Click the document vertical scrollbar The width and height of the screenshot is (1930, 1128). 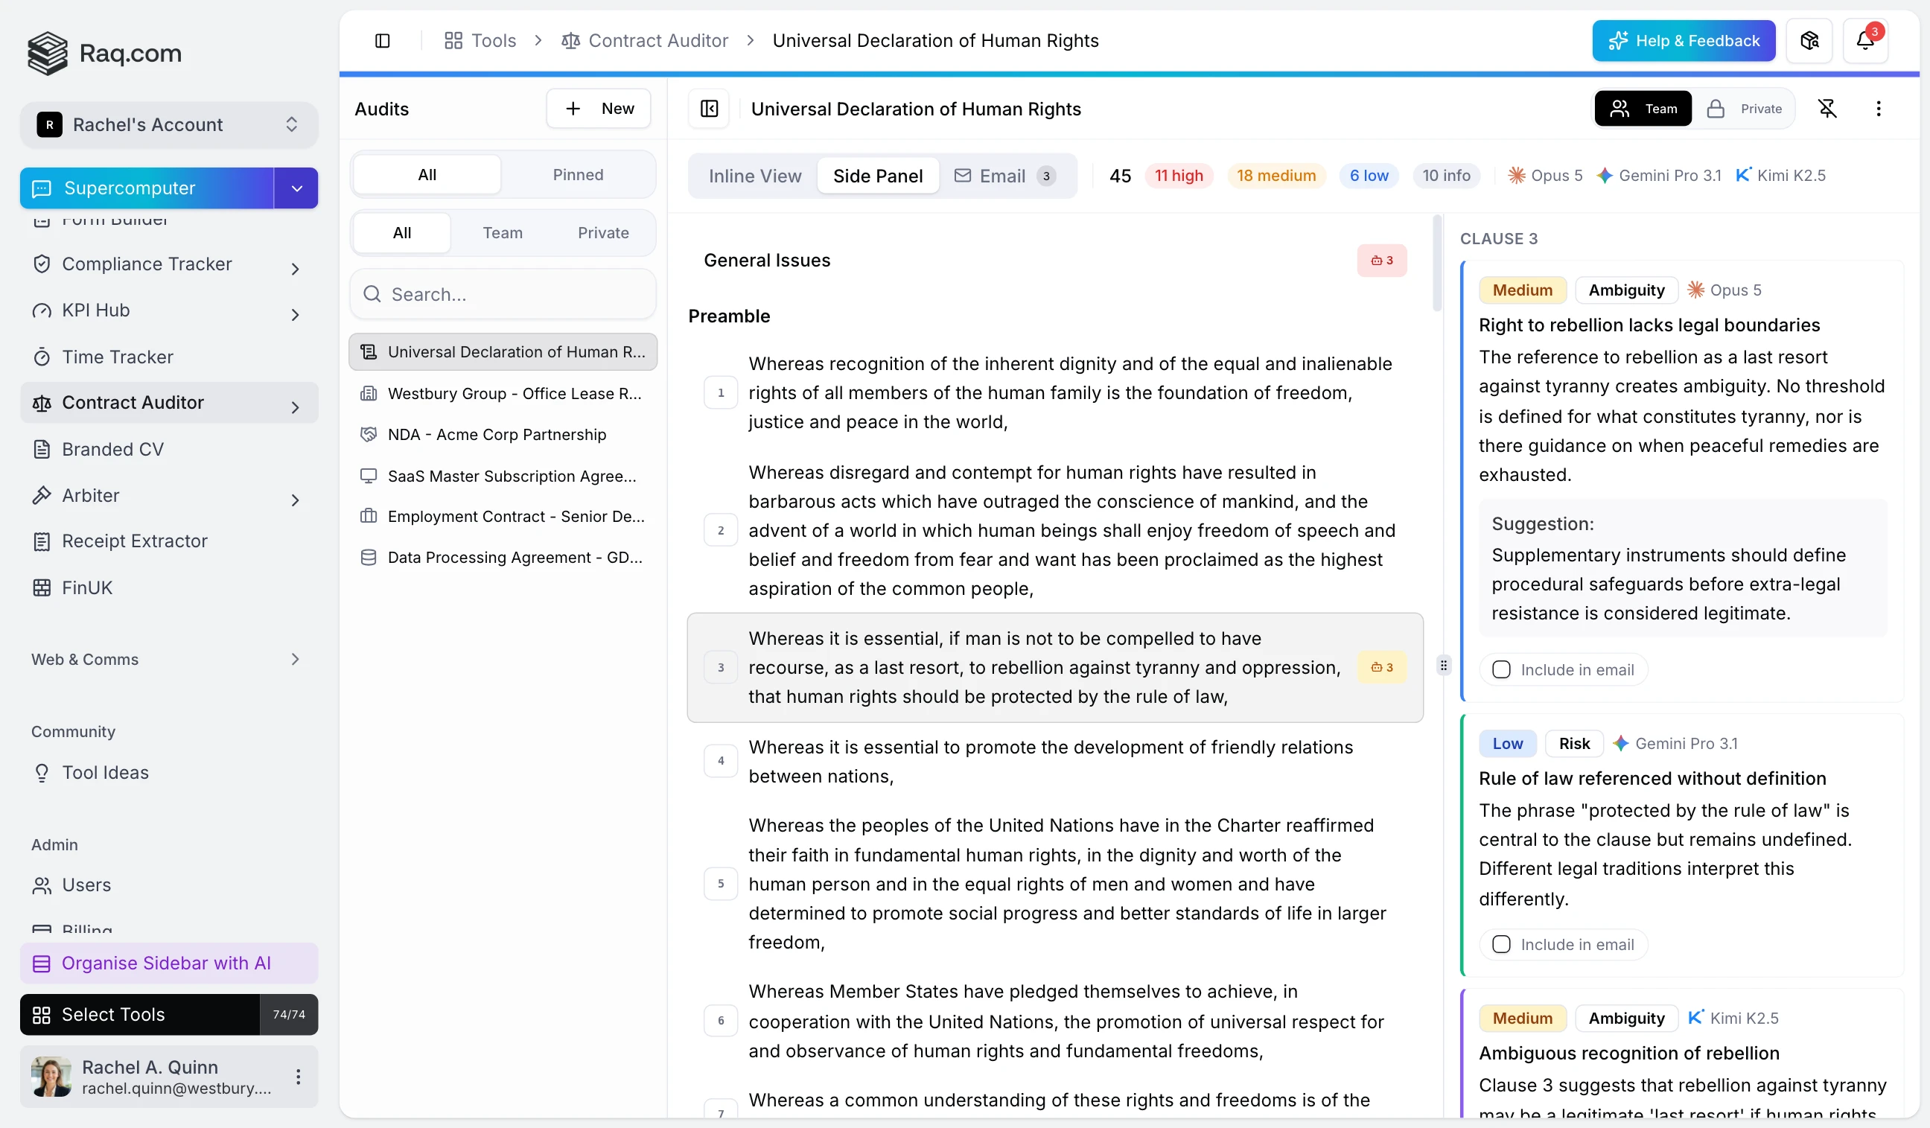[x=1437, y=264]
